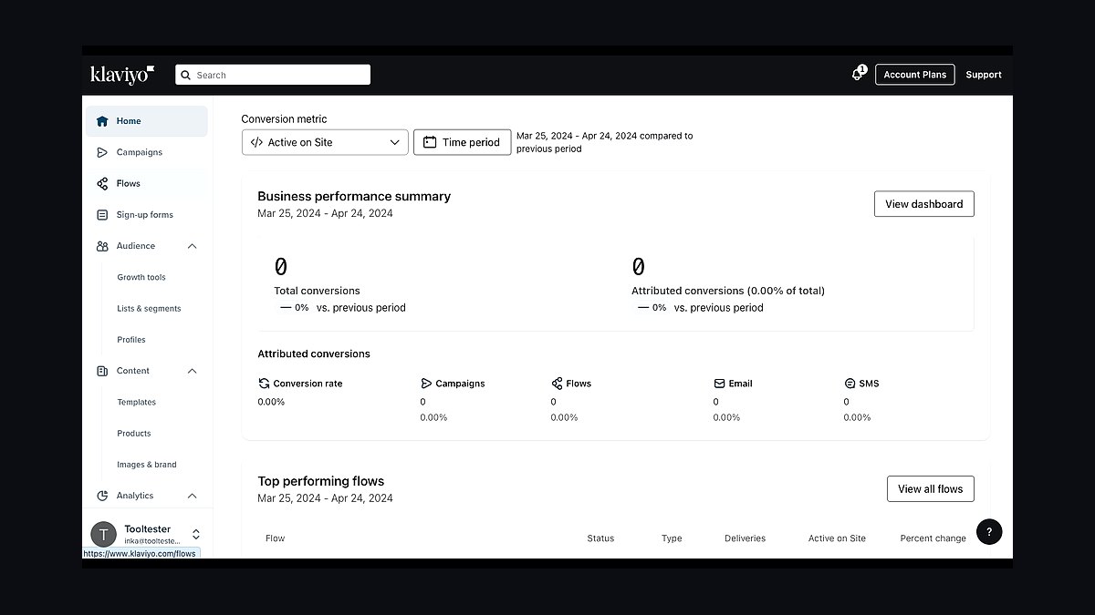The height and width of the screenshot is (615, 1095).
Task: Click the Time period button
Action: click(x=463, y=142)
